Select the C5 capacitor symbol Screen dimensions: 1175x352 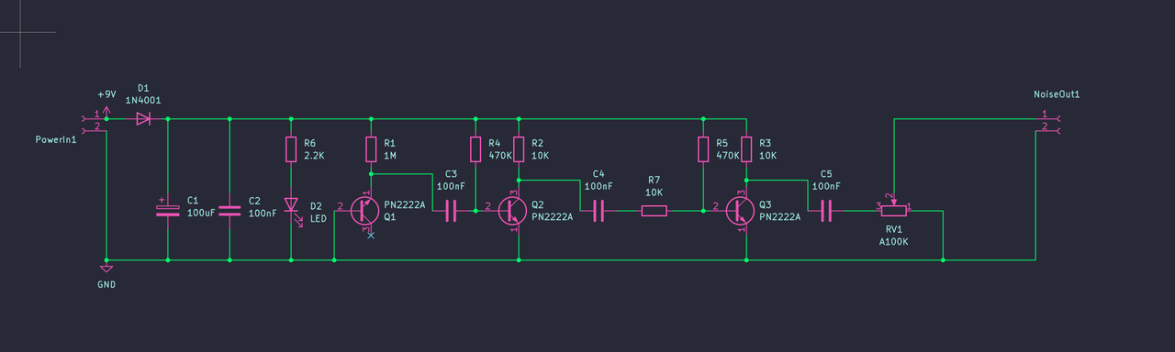pos(826,211)
